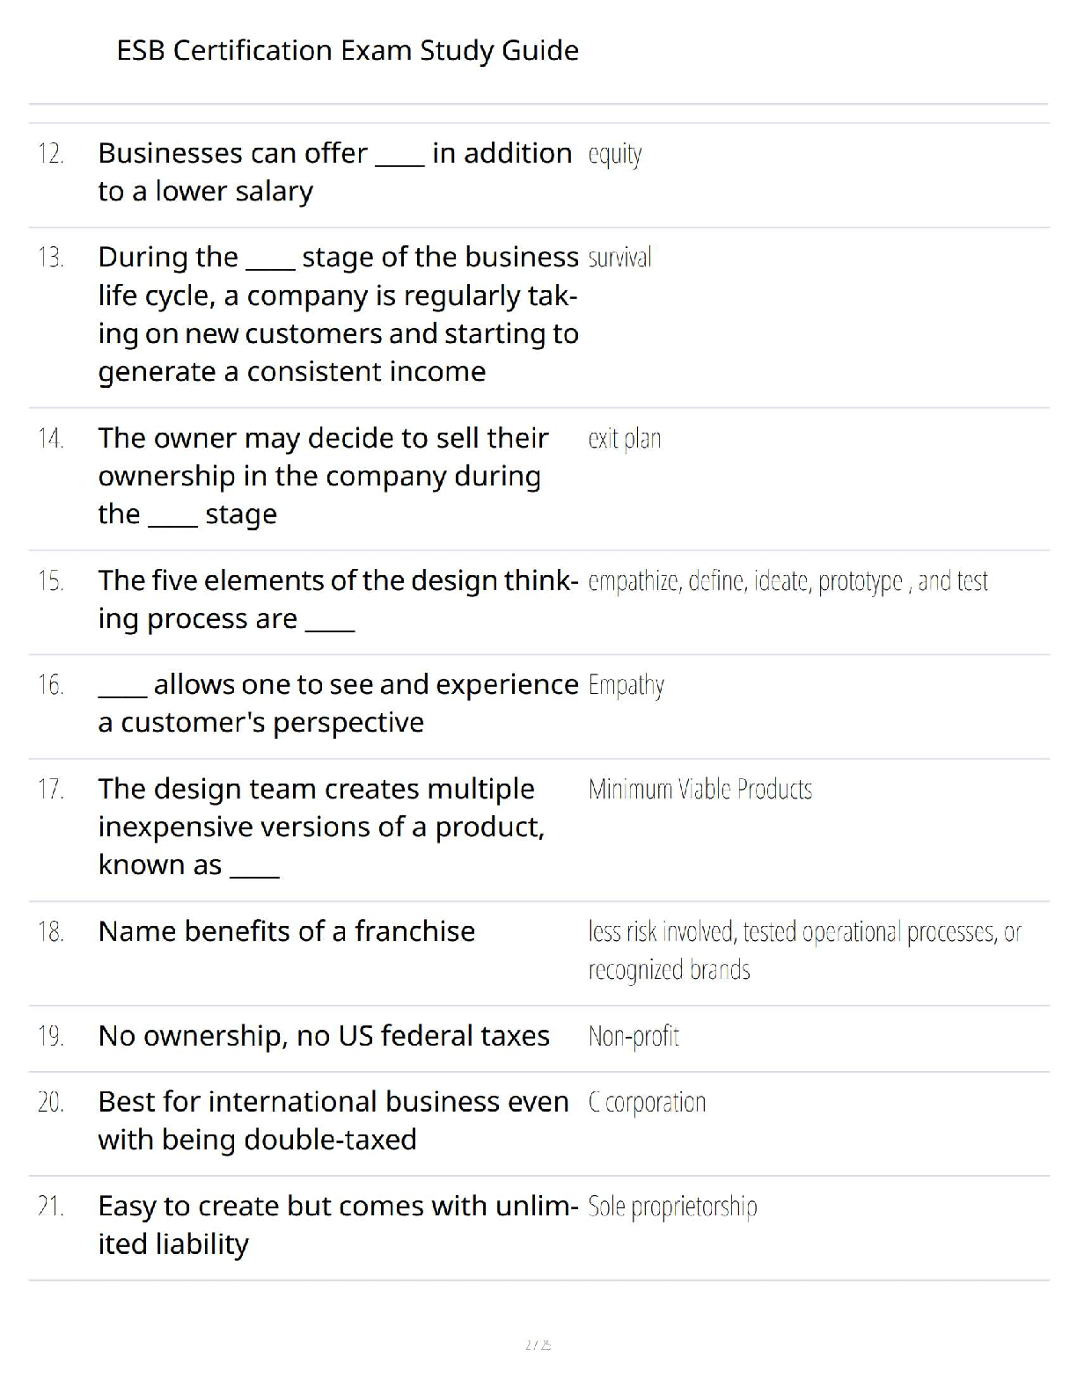Click the 'Minimum Viable Products' answer
Image resolution: width=1077 pixels, height=1393 pixels.
(700, 790)
